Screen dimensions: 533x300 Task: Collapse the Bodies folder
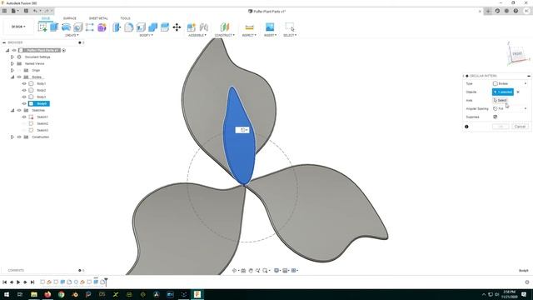12,77
